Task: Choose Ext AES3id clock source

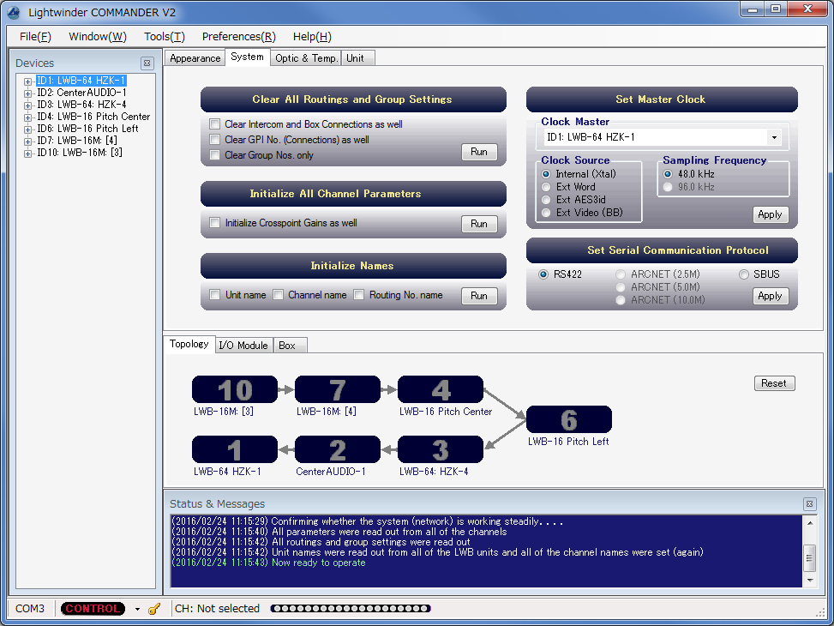Action: point(546,200)
